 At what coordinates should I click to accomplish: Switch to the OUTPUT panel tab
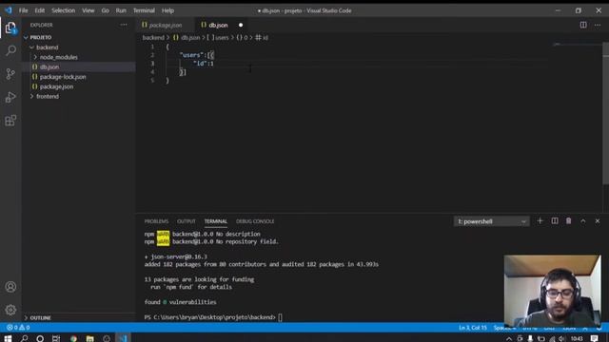(187, 221)
